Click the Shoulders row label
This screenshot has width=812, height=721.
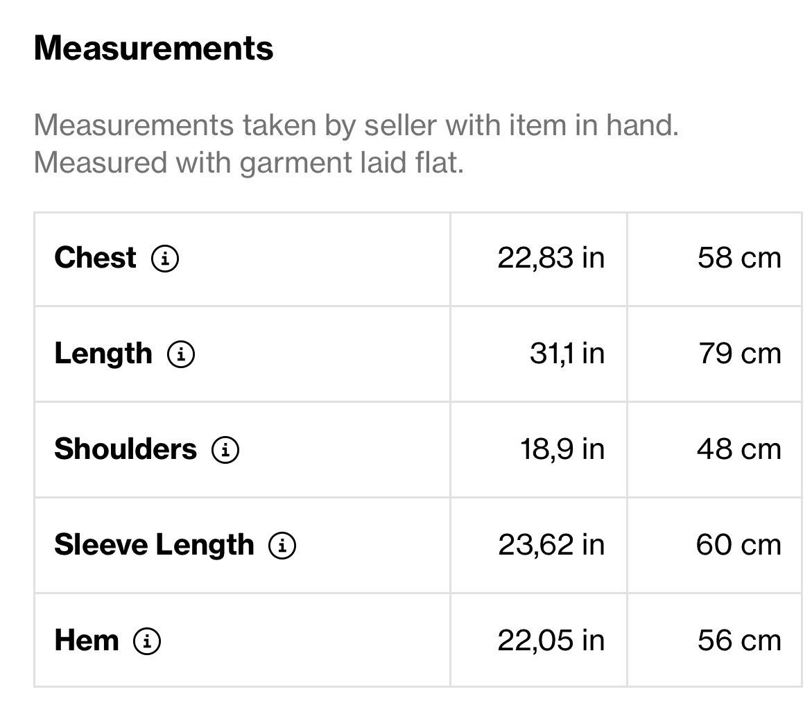pos(126,449)
